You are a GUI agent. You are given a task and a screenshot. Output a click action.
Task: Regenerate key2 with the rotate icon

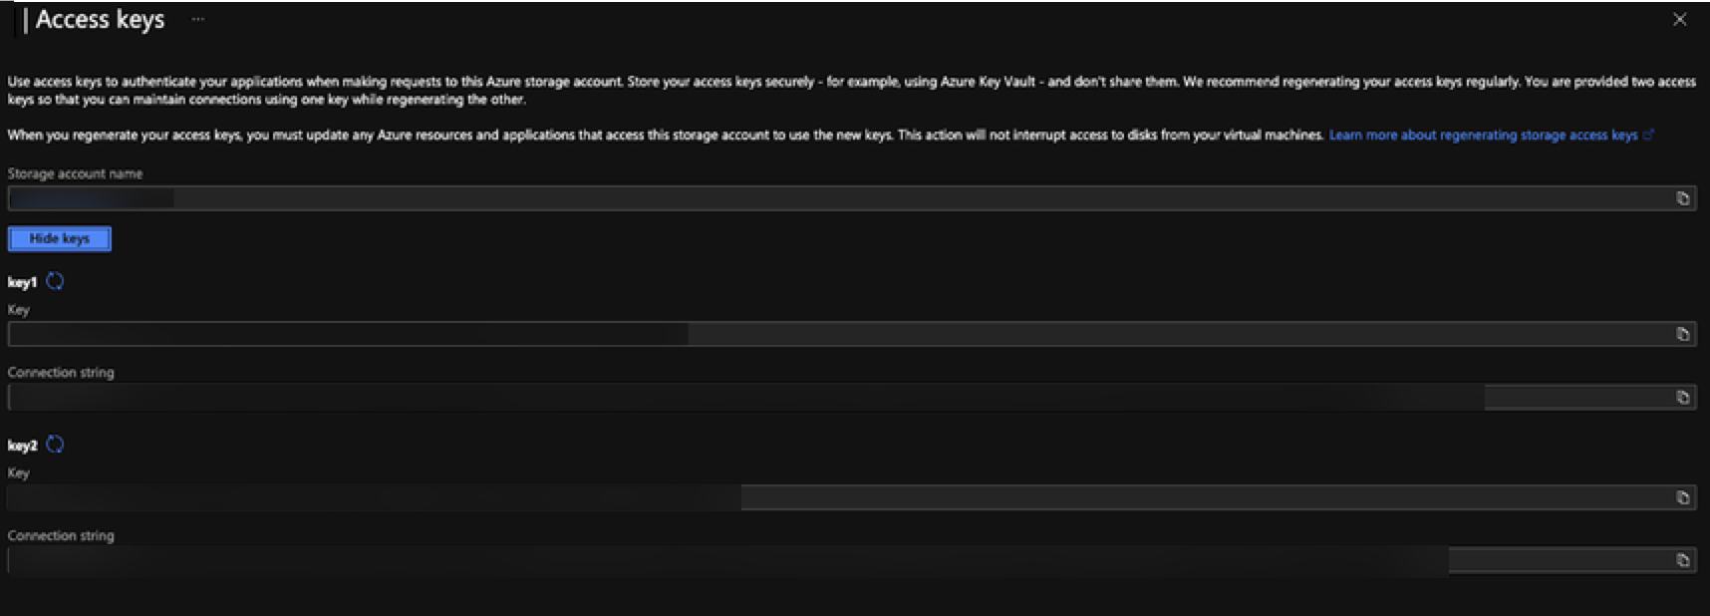[x=55, y=445]
